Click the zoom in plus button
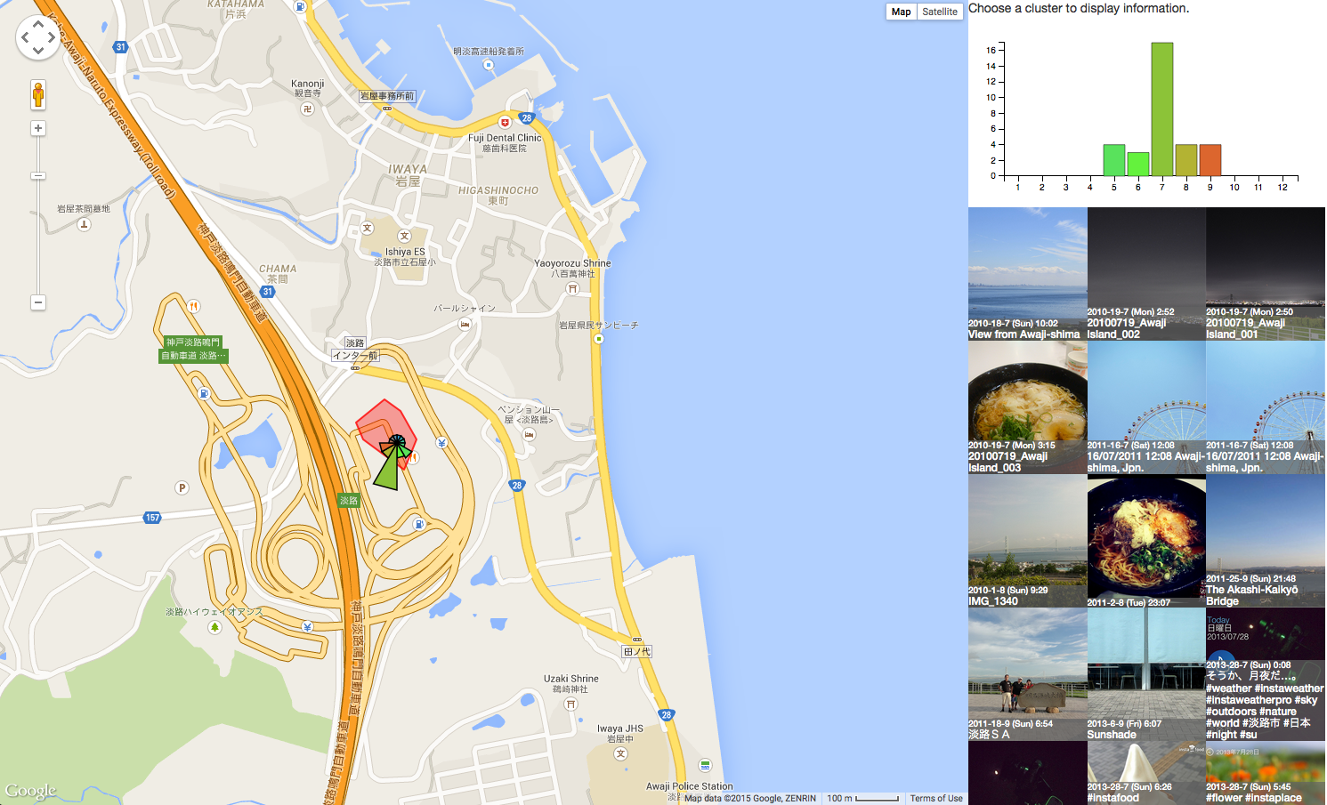1327x805 pixels. (x=38, y=128)
